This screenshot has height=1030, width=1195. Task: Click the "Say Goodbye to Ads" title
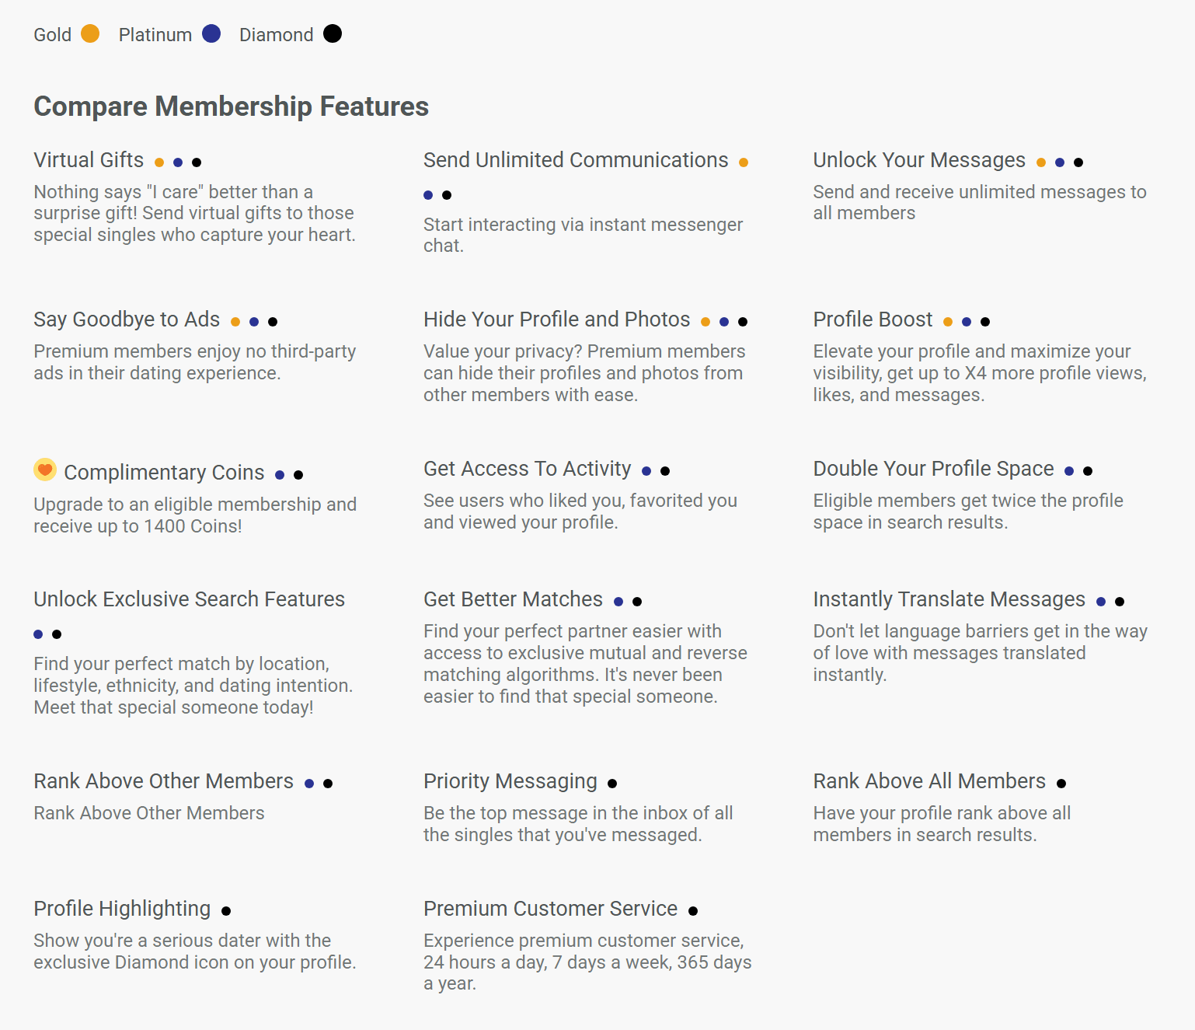[127, 319]
